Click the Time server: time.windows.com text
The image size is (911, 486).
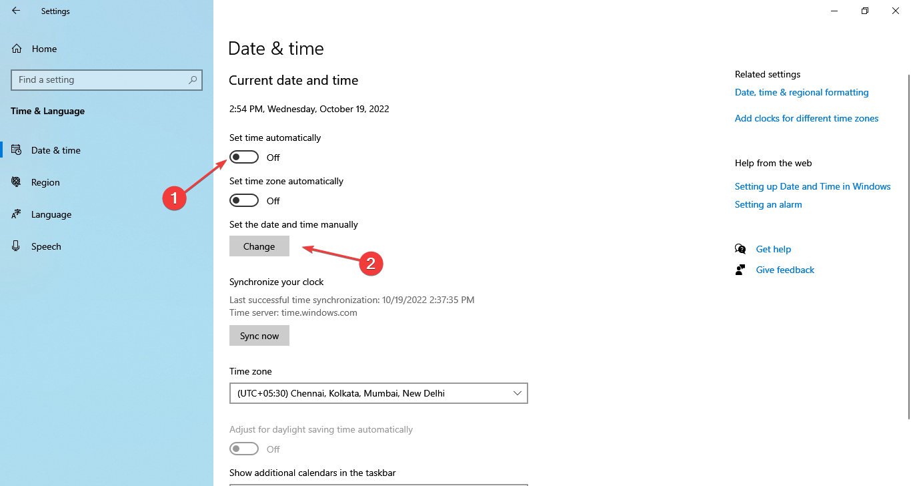(293, 312)
